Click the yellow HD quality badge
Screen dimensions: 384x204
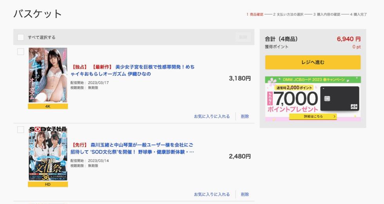click(x=48, y=184)
